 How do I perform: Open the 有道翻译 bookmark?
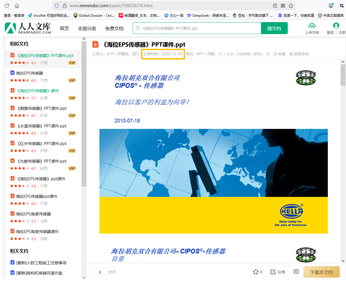point(139,16)
